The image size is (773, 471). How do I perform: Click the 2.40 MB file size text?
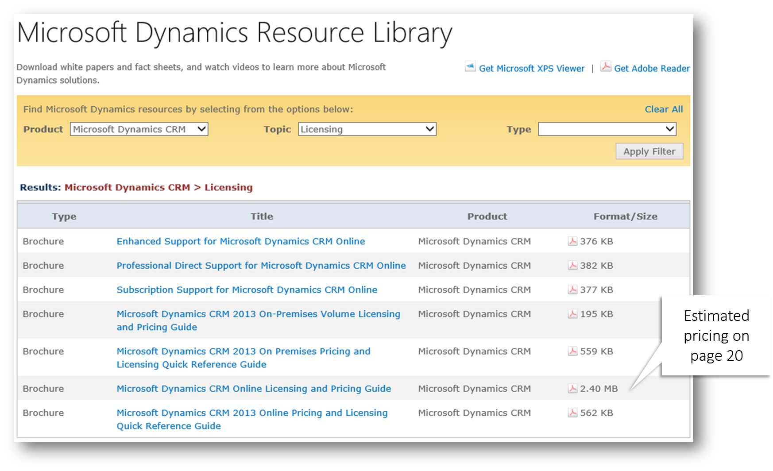[x=599, y=389]
